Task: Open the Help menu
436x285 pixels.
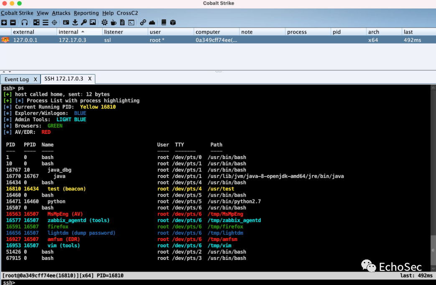Action: click(x=108, y=13)
